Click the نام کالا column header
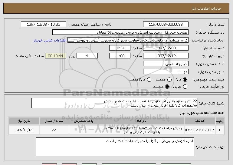 (142, 121)
